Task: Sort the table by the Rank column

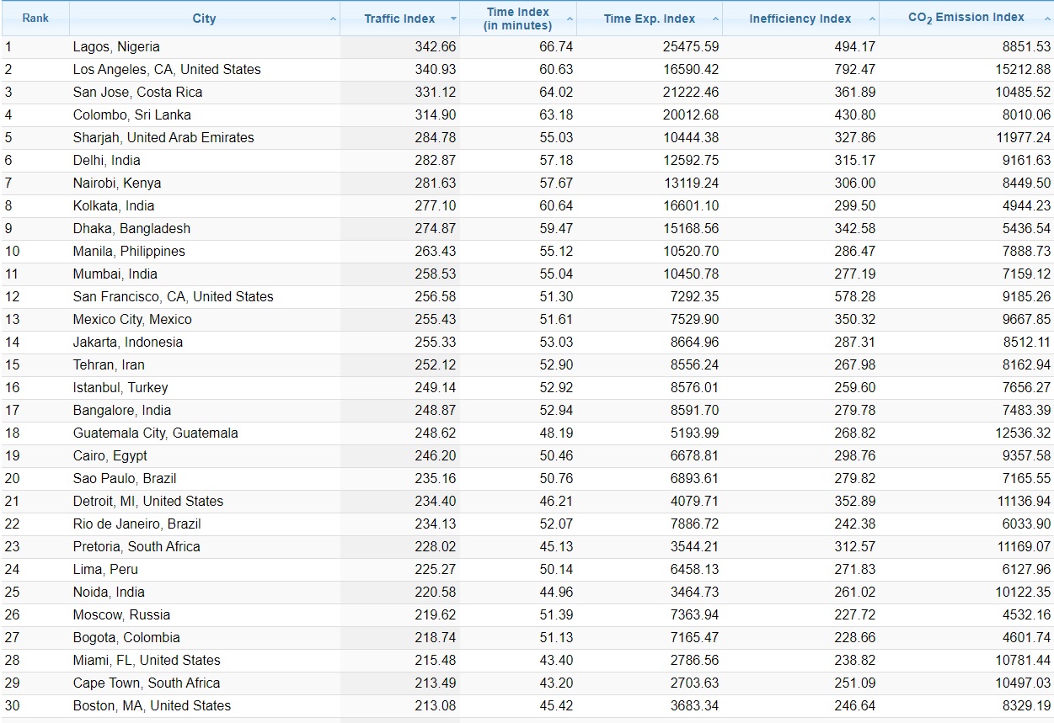Action: [35, 18]
